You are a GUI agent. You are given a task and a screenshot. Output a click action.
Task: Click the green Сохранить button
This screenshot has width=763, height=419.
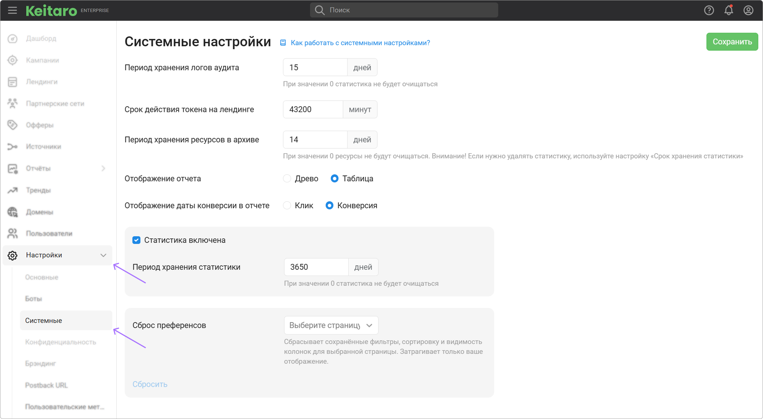[x=732, y=42]
